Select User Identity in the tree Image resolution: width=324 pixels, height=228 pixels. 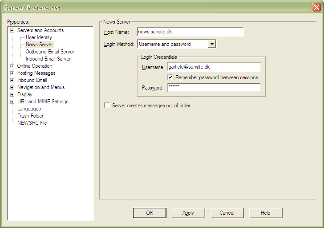39,37
